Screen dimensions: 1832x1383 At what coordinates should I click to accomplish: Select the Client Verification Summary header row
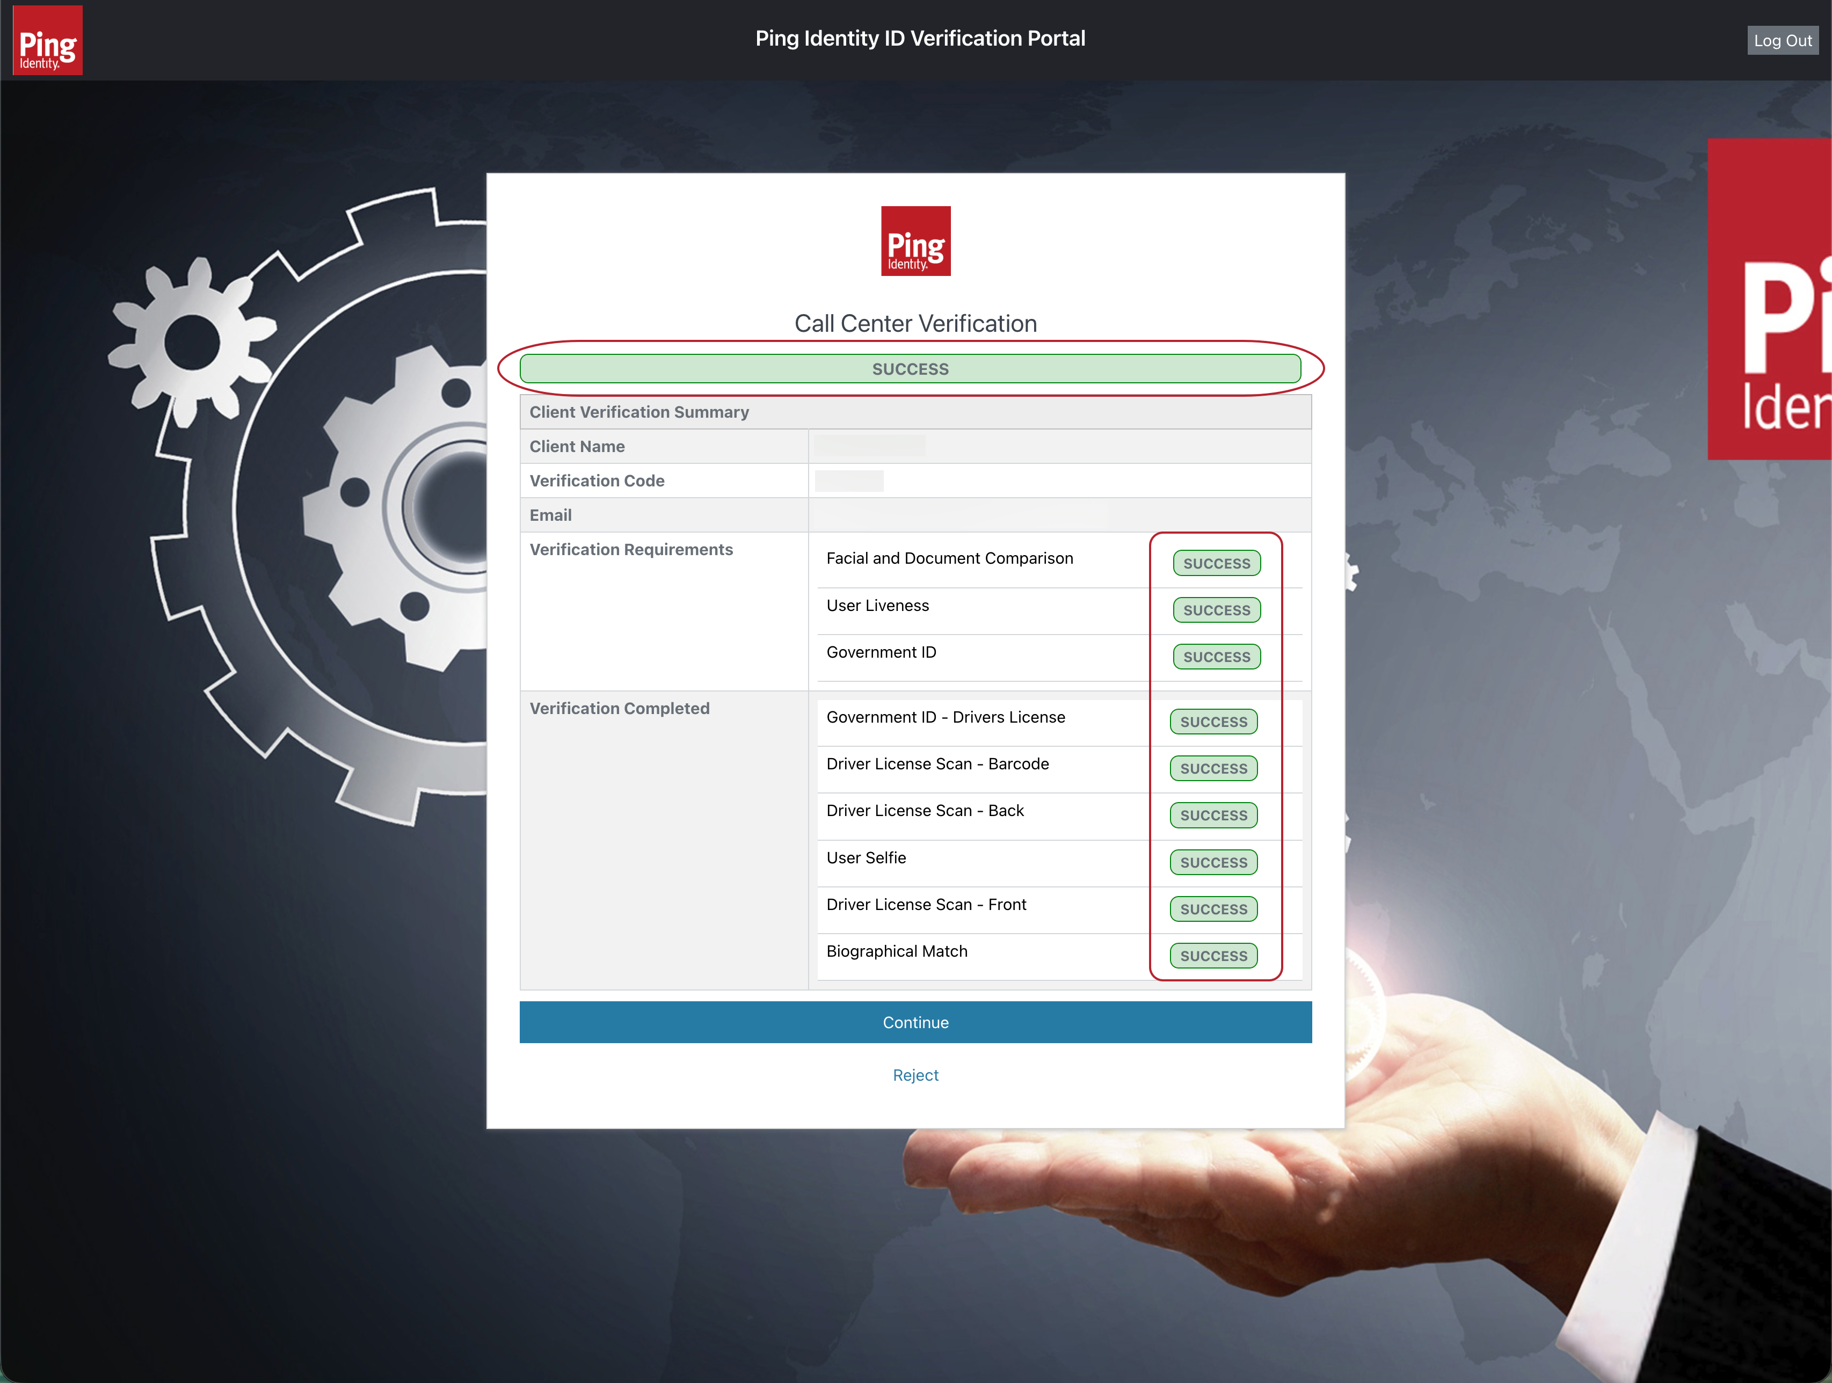coord(639,412)
